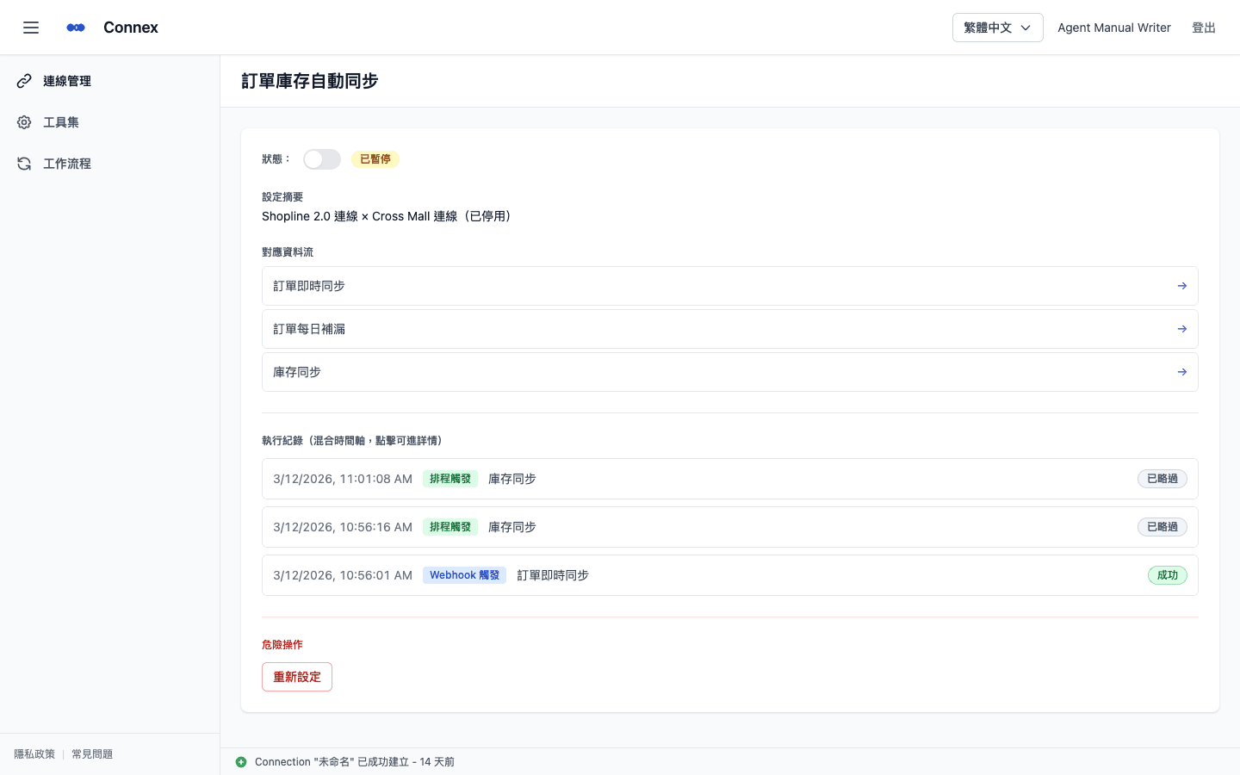
Task: Open the 11:01:08 AM execution record
Action: (730, 479)
